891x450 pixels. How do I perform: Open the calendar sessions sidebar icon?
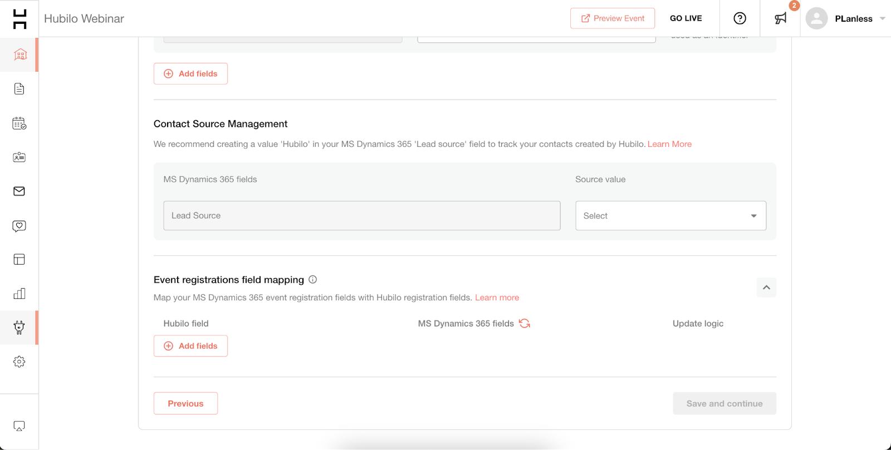coord(19,123)
